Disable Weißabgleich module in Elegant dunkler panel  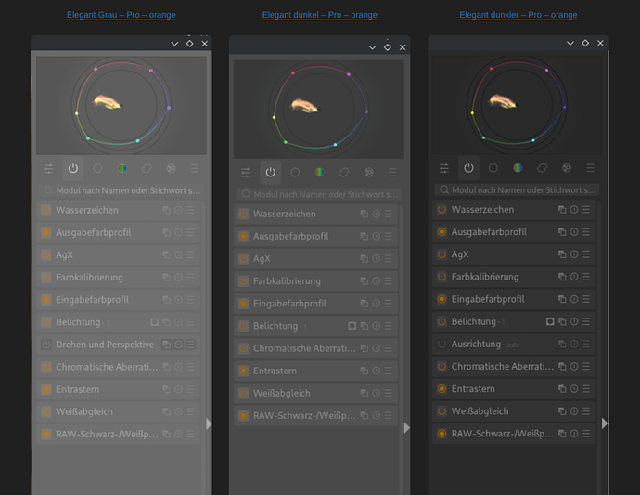click(x=442, y=411)
